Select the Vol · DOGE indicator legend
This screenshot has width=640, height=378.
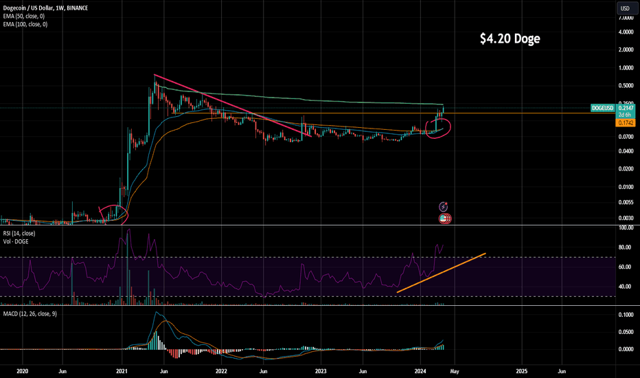coord(16,241)
